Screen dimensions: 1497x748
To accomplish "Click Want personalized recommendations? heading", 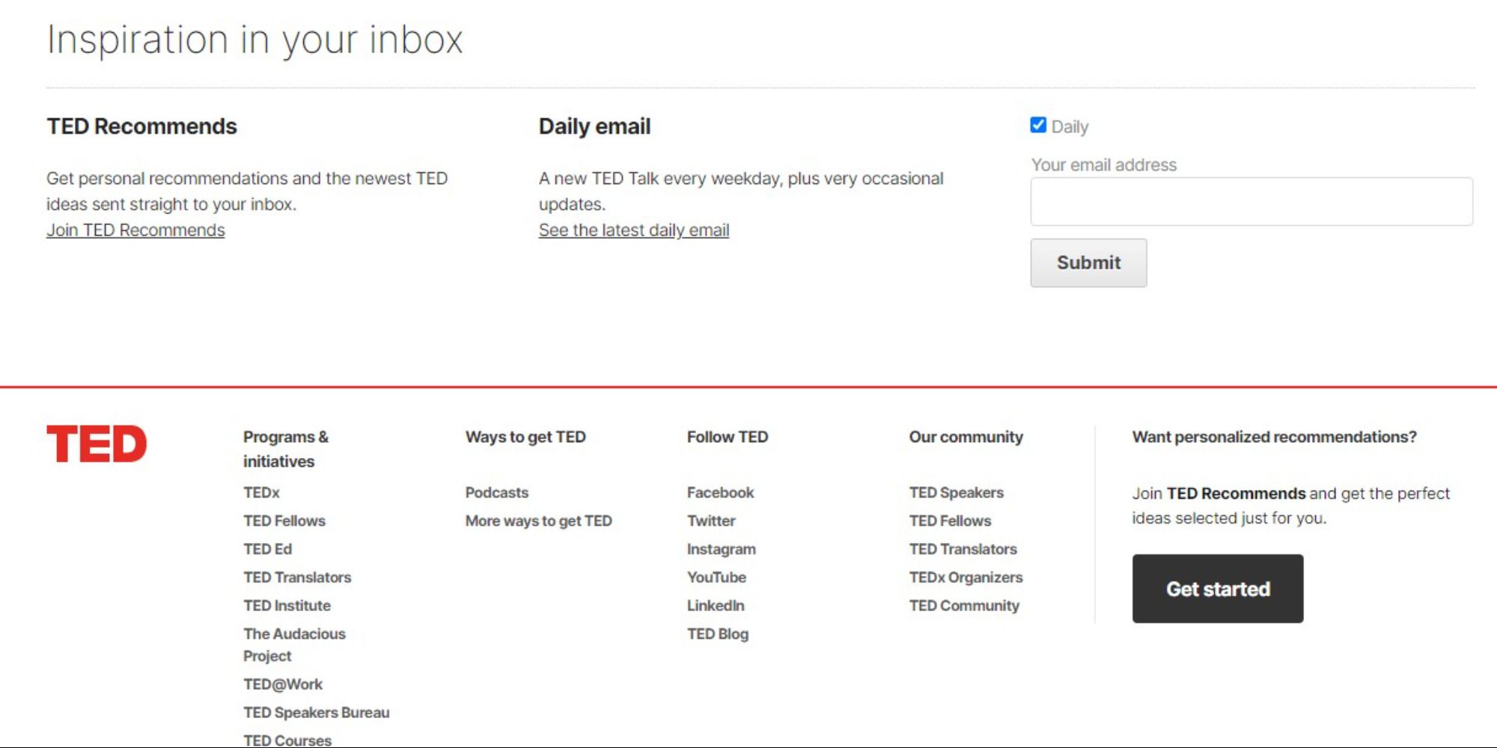I will coord(1274,437).
